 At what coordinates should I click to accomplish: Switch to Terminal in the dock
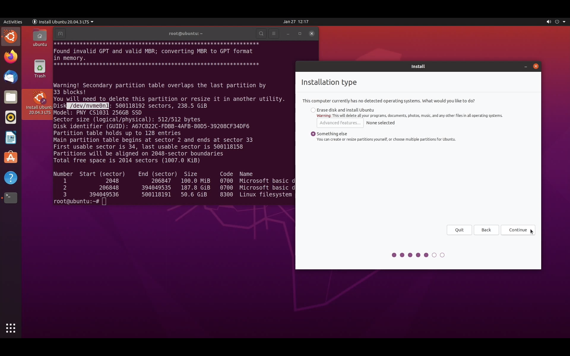click(x=11, y=198)
